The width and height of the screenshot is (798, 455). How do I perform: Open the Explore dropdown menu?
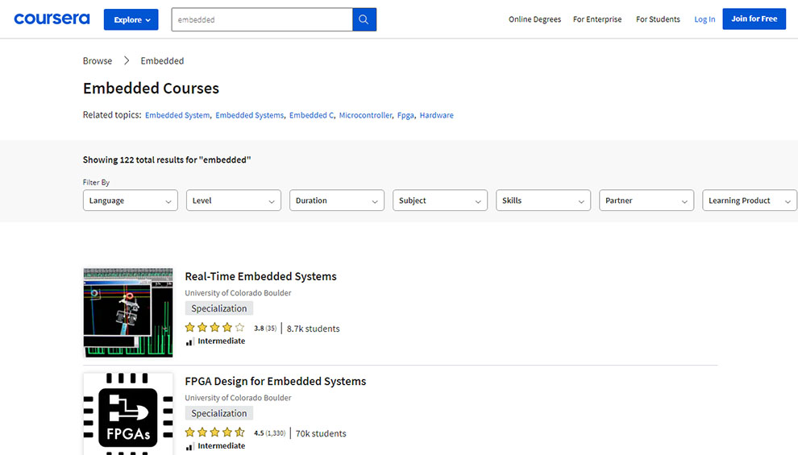click(131, 19)
